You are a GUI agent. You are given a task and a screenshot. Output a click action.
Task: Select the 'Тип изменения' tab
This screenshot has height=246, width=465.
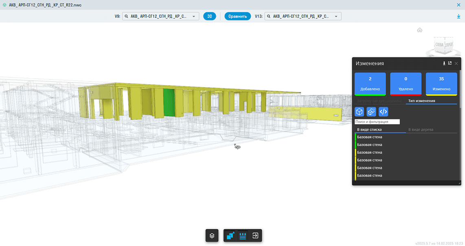pyautogui.click(x=422, y=101)
